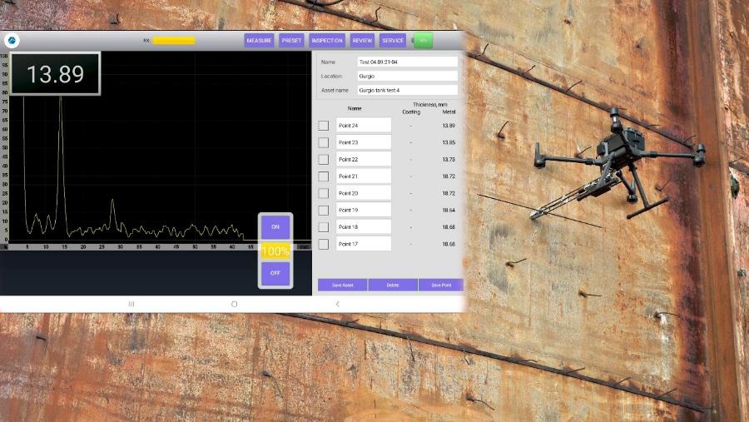Edit the Point 17 name field

tap(364, 244)
